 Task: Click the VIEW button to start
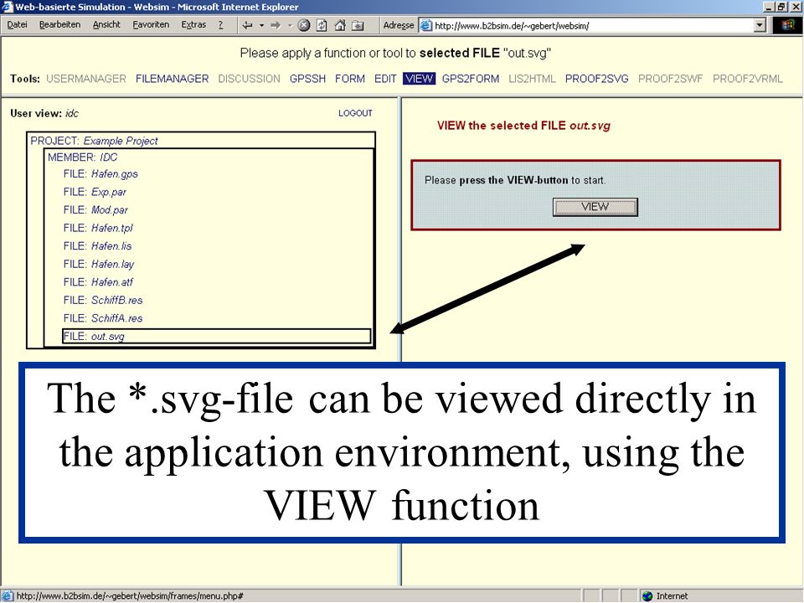point(595,207)
